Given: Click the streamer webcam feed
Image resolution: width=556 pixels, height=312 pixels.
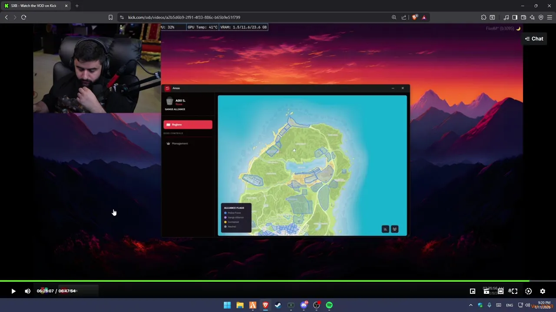Looking at the screenshot, I should pos(97,68).
